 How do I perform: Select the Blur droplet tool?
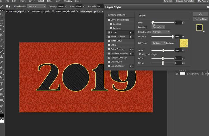click(1, 73)
